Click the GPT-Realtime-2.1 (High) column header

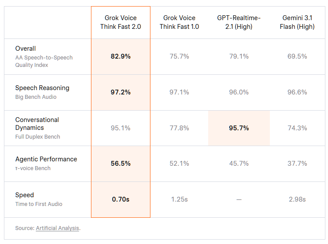tap(239, 22)
